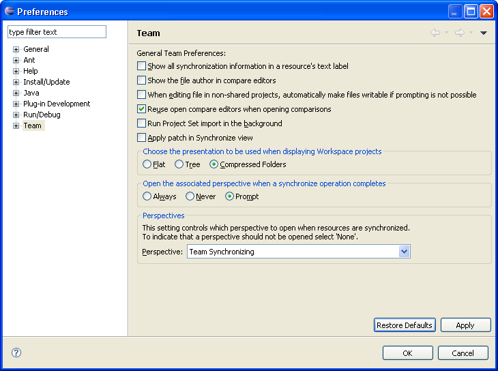Select Run/Debug preferences category
The width and height of the screenshot is (498, 371).
42,115
